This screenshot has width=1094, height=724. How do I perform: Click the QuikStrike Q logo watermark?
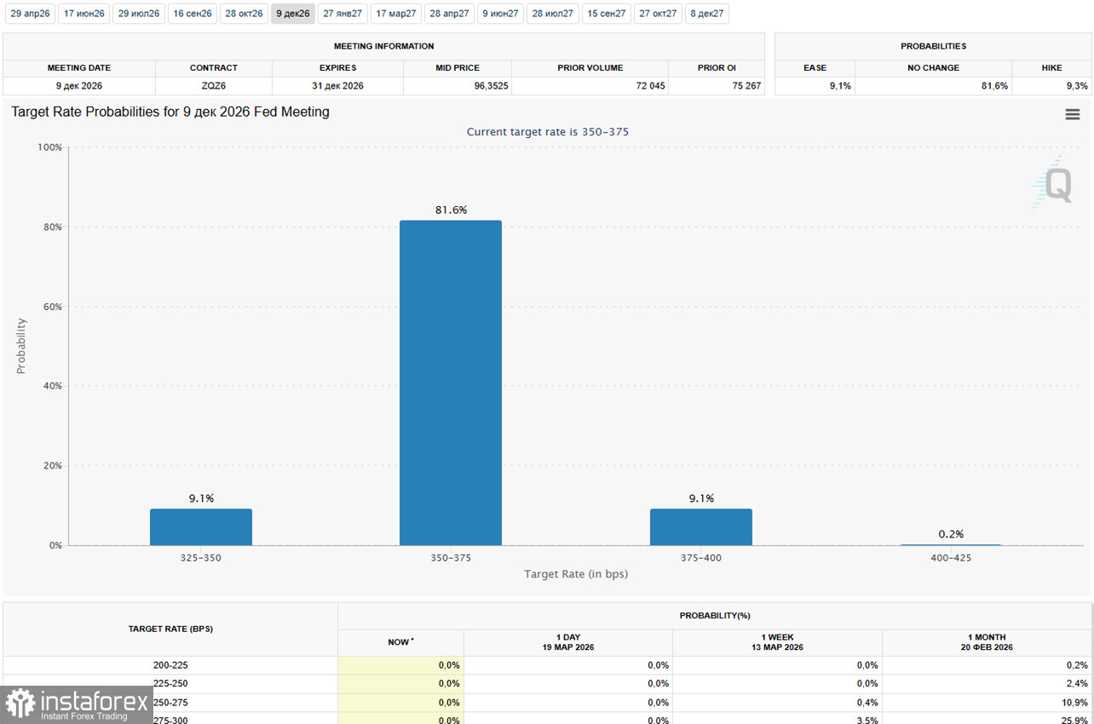point(1053,184)
